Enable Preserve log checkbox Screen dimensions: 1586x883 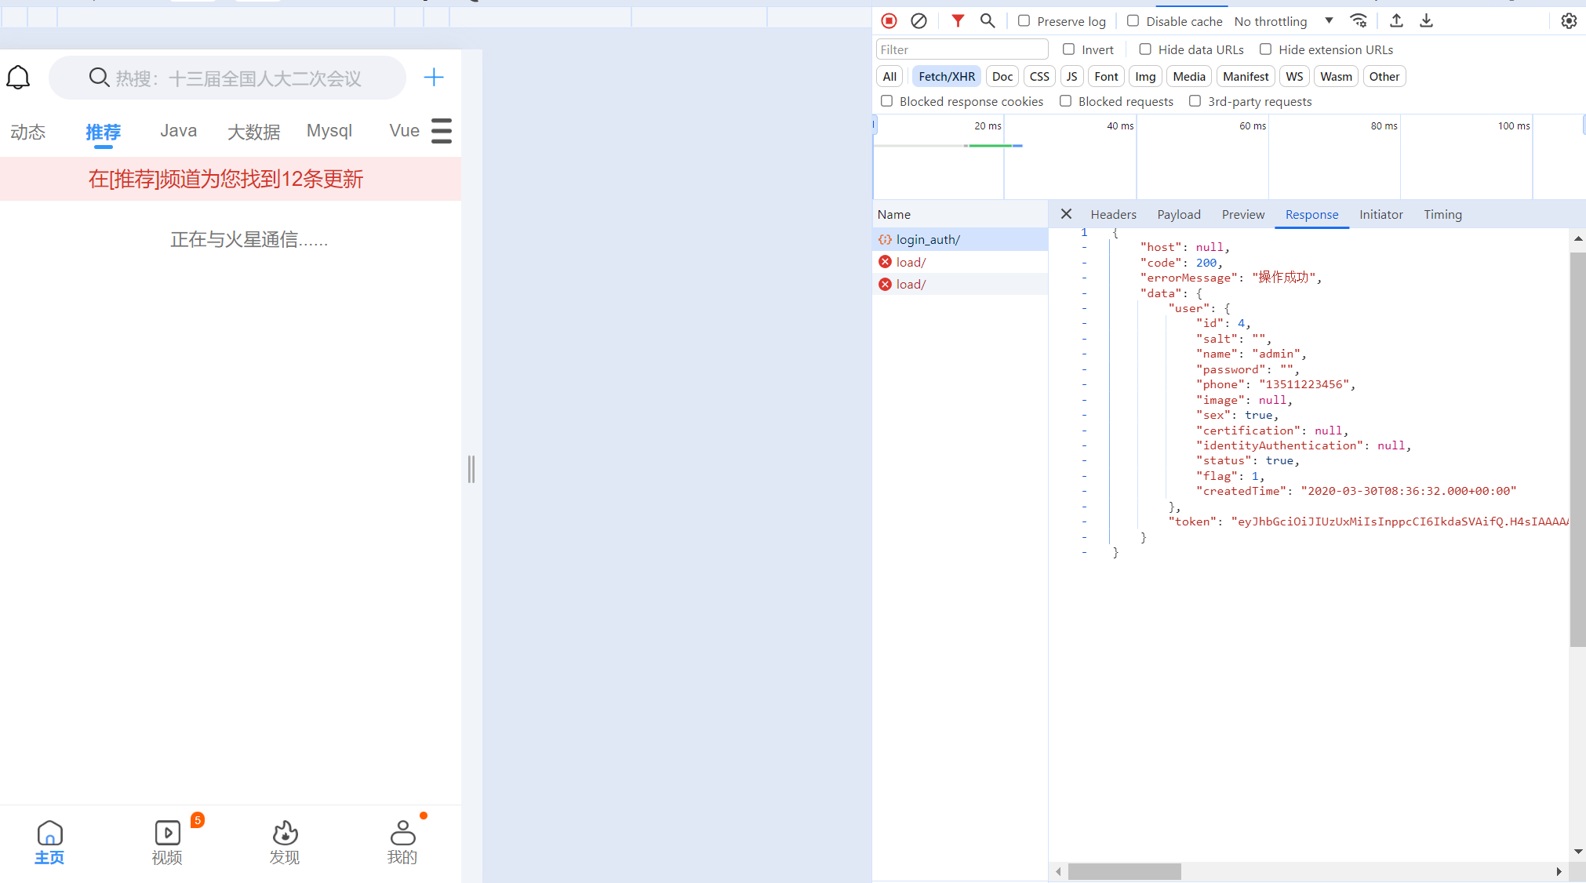(1024, 21)
